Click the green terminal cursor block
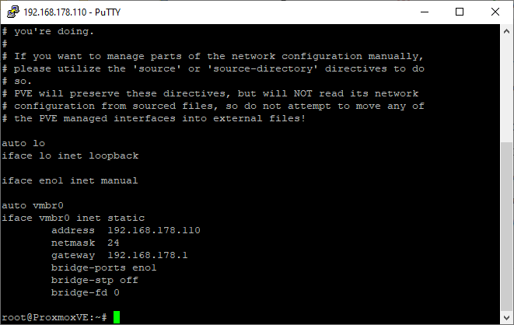Image resolution: width=514 pixels, height=325 pixels. 117,317
